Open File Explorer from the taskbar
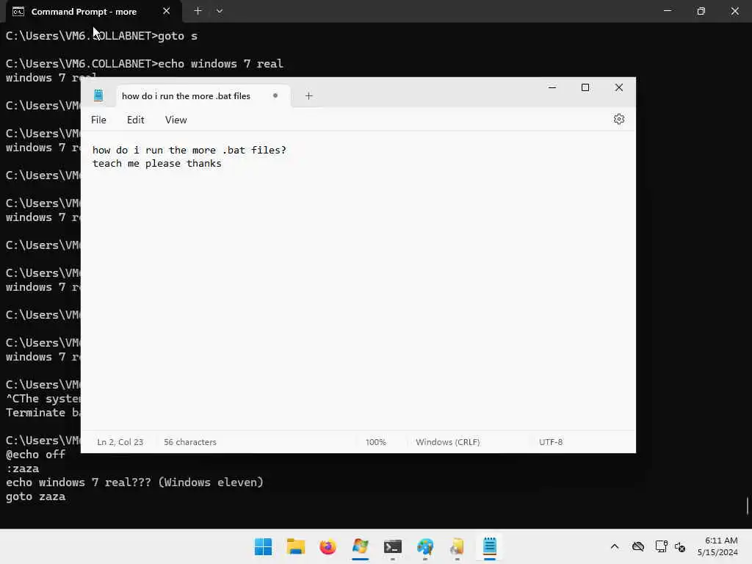 295,546
